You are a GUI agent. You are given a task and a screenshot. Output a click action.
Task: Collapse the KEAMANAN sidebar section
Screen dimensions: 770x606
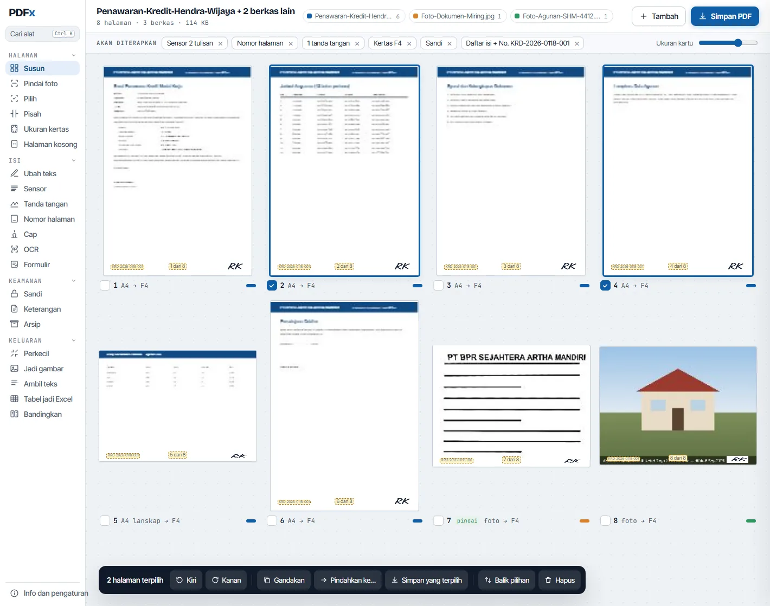tap(74, 281)
